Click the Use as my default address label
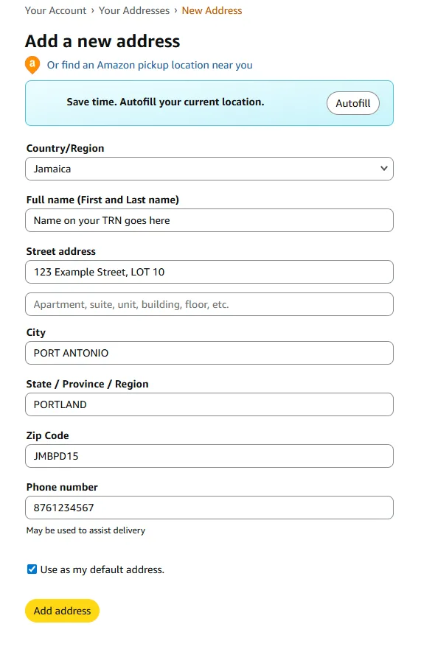The height and width of the screenshot is (663, 421). [x=102, y=569]
